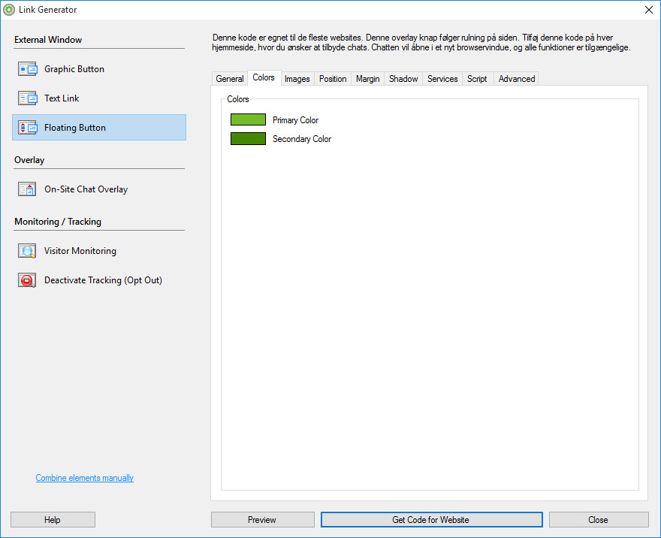This screenshot has width=661, height=538.
Task: Choose Deactivate Tracking (Opt Out) label
Action: [x=104, y=280]
